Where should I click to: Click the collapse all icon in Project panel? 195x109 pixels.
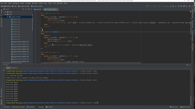click(26, 9)
